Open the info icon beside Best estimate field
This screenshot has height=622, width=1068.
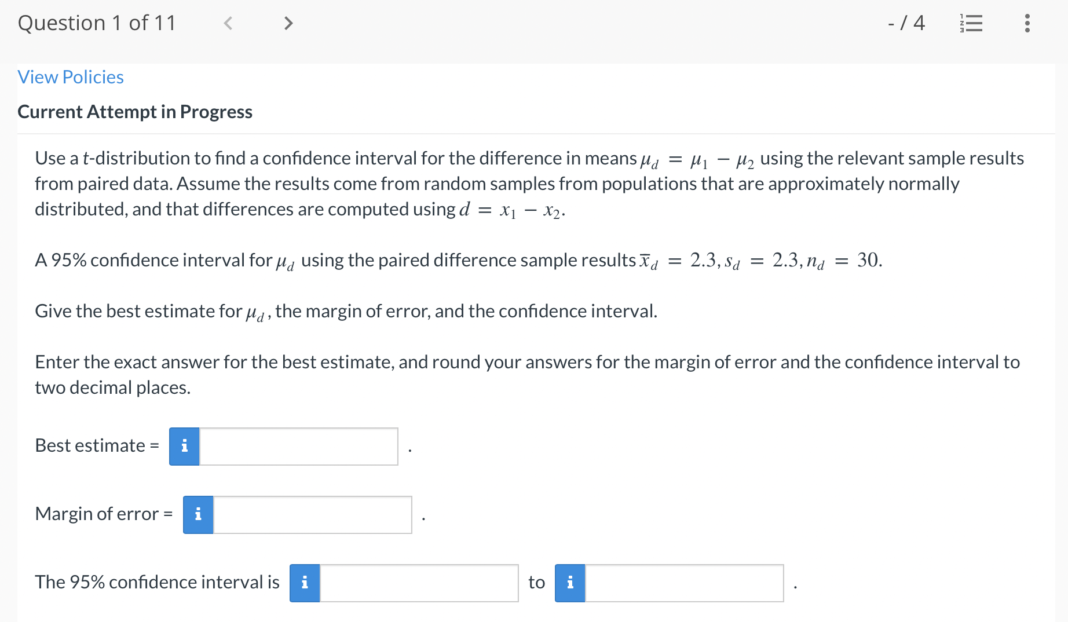pos(184,446)
